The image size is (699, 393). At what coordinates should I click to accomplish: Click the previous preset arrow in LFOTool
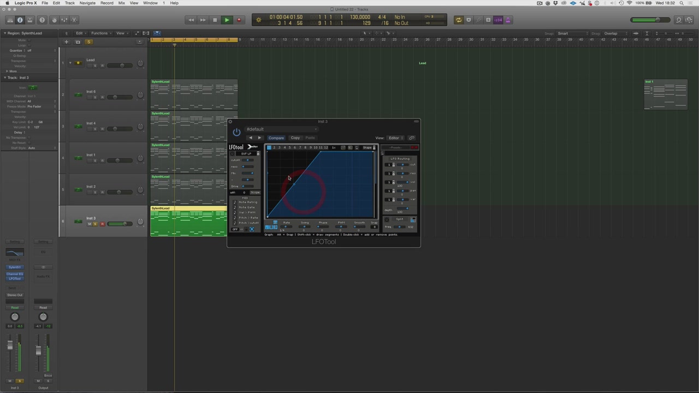pos(251,138)
